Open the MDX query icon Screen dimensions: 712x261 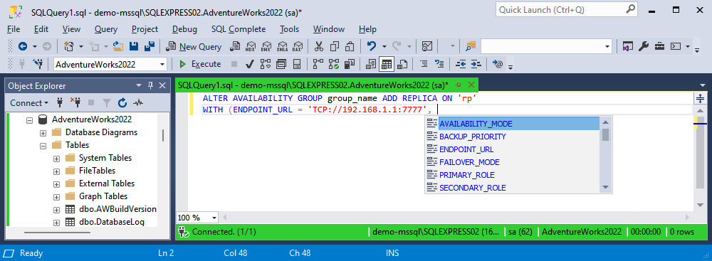coord(251,46)
